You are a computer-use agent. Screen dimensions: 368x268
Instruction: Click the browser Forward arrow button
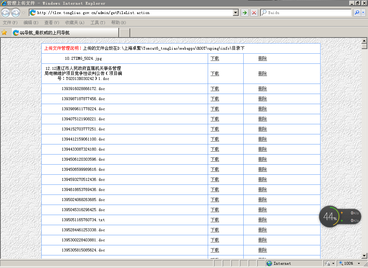16,13
